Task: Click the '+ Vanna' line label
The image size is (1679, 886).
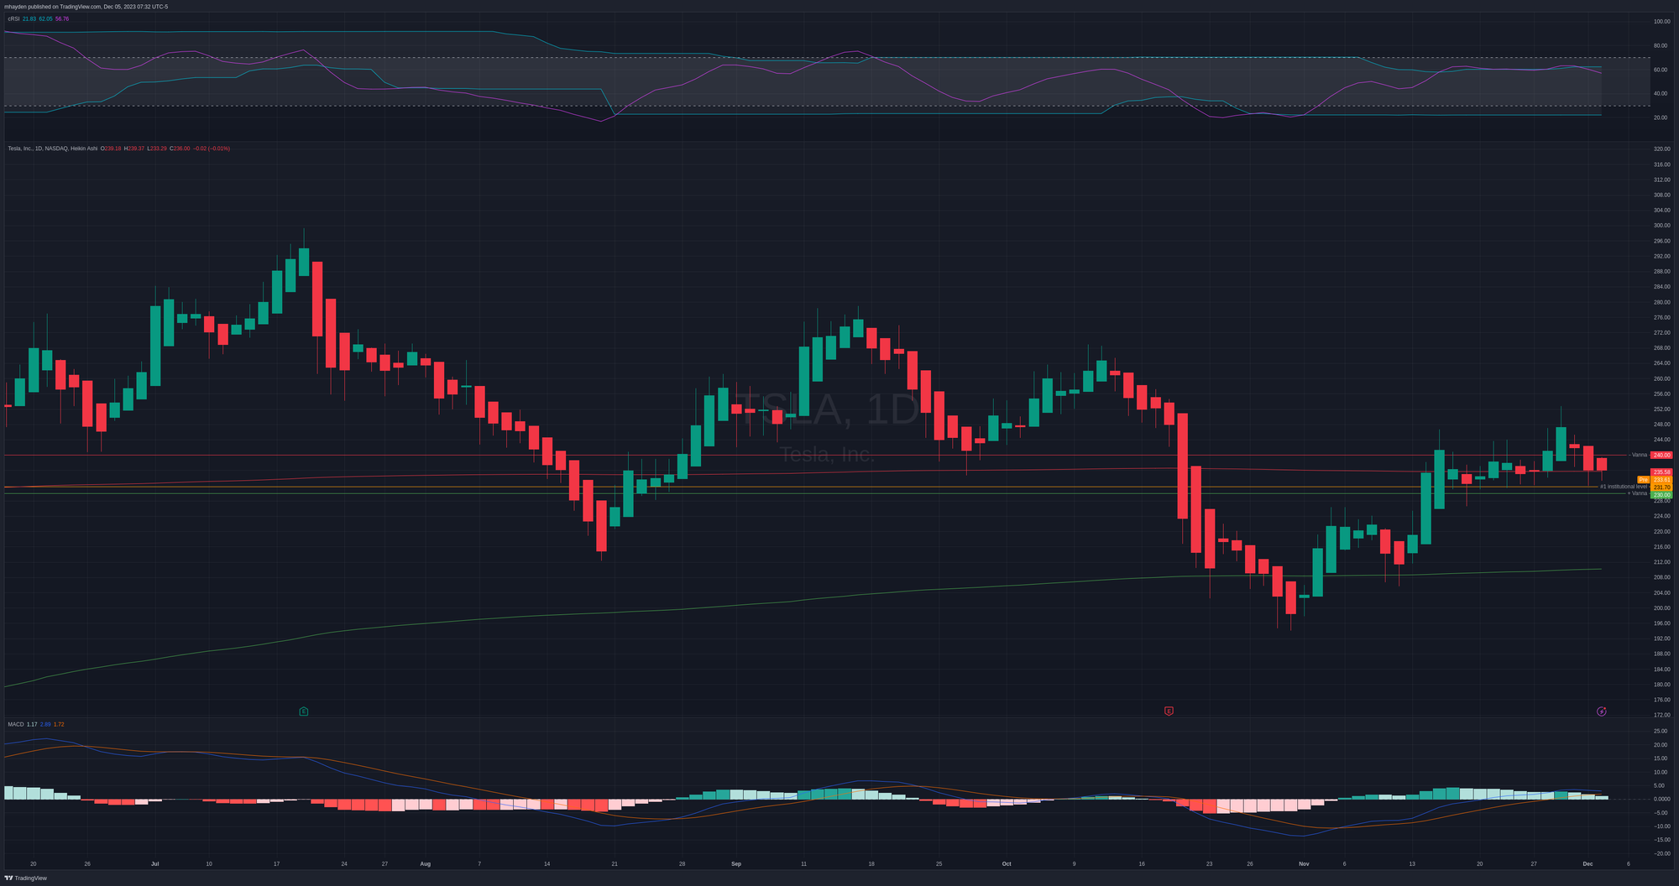Action: 1637,493
